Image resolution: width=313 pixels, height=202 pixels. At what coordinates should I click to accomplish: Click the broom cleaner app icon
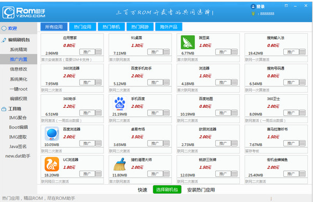(120, 164)
